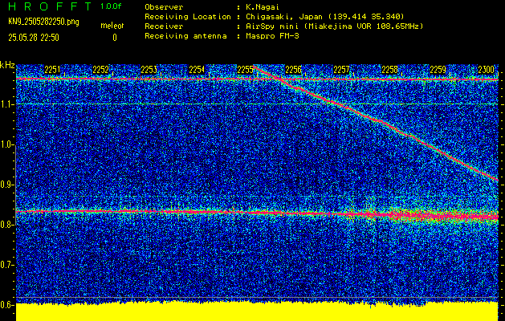Image resolution: width=505 pixels, height=321 pixels.
Task: Select the AirSpy mini receiver text
Action: pos(334,26)
